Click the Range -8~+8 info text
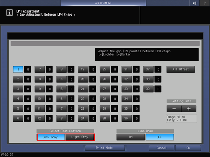This screenshot has height=157, width=210. coord(176,117)
